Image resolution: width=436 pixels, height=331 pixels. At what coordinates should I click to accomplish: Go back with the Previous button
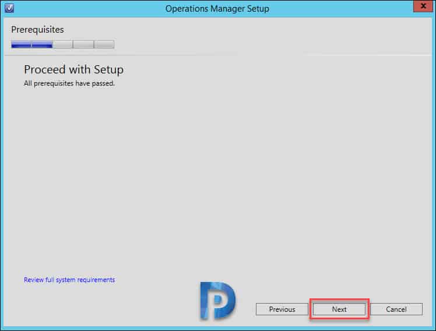coord(282,309)
